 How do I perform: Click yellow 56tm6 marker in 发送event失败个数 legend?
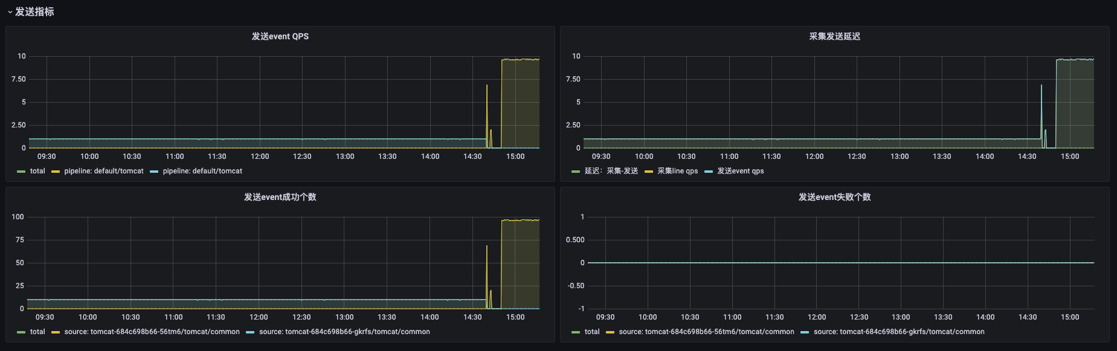[610, 332]
